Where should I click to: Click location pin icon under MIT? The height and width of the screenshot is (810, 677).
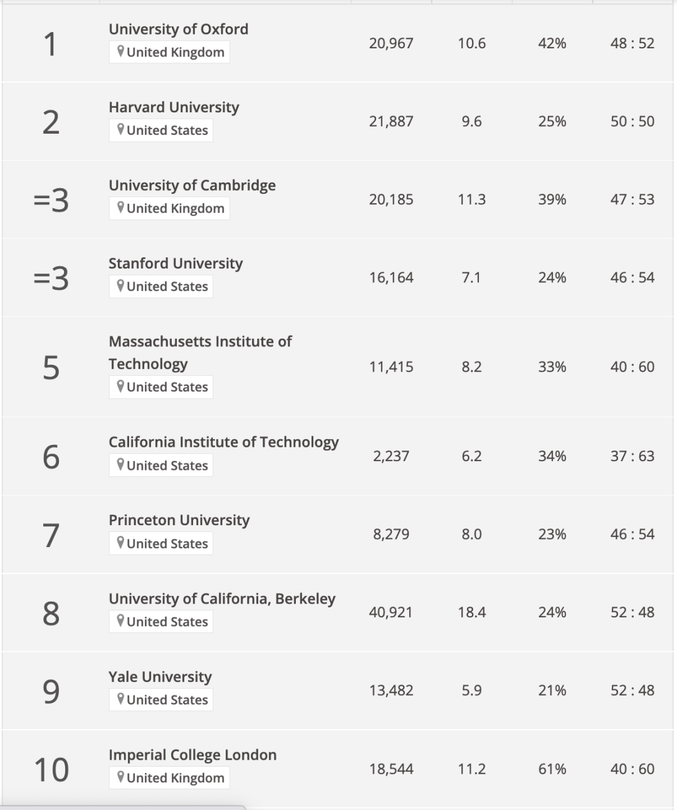click(x=120, y=386)
